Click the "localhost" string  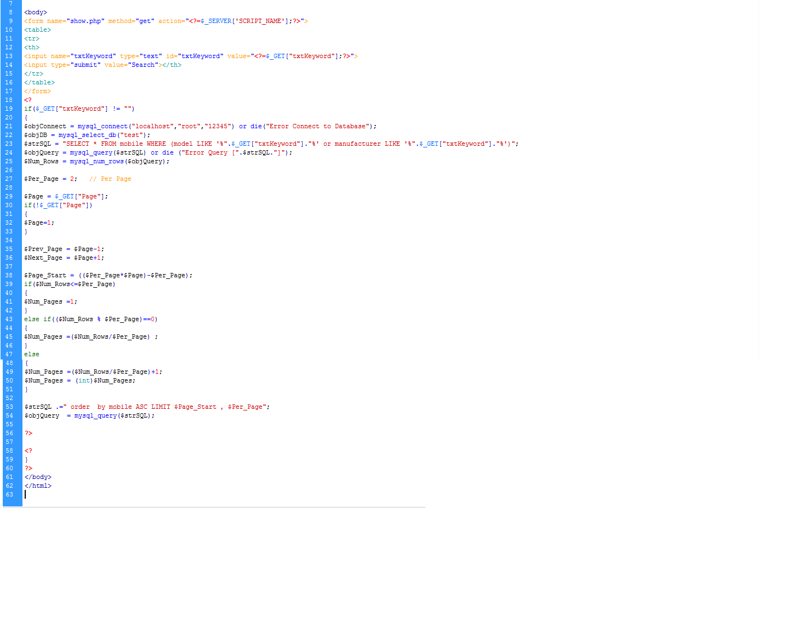(x=152, y=126)
